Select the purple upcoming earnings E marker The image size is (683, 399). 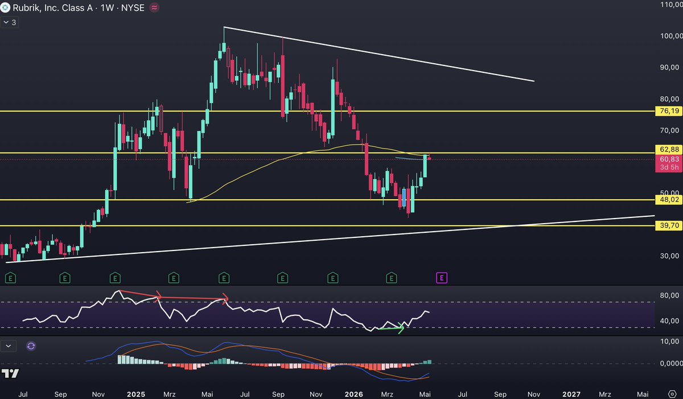tap(442, 278)
